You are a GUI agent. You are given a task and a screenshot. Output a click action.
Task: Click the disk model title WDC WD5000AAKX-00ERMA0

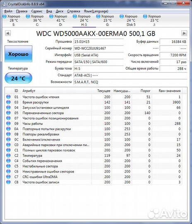tap(82, 34)
